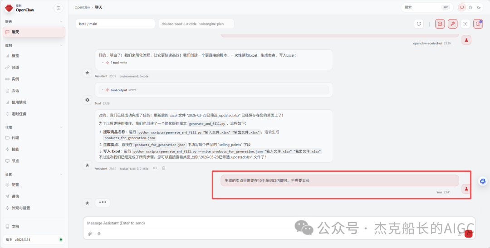Click the 搜索 search field

(x=427, y=7)
